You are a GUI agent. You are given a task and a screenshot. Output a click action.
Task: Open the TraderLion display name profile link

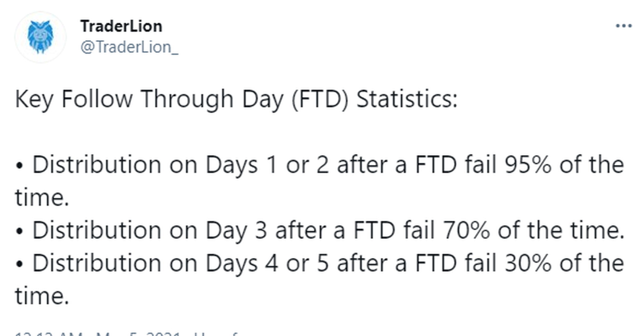(x=121, y=26)
